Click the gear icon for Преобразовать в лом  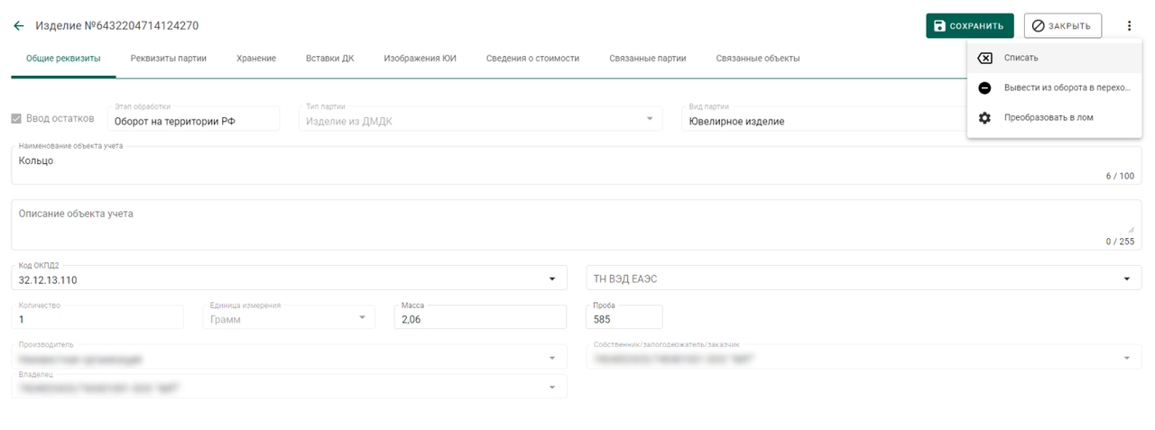[x=985, y=118]
